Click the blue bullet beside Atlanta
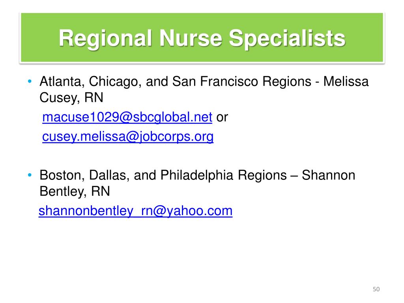The image size is (404, 303). coord(30,81)
